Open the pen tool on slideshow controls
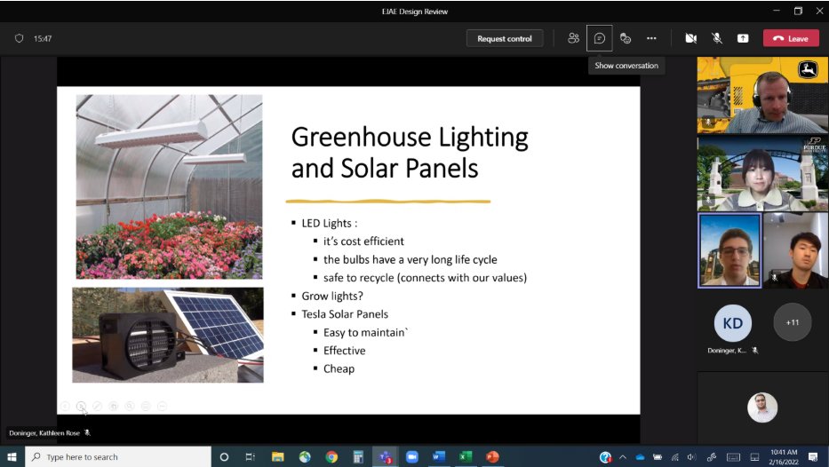The height and width of the screenshot is (467, 829). (x=97, y=407)
